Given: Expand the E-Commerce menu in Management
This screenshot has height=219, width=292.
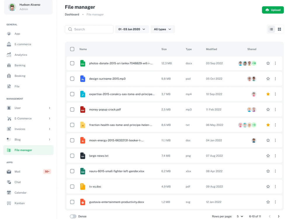Looking at the screenshot, I should pos(28,119).
